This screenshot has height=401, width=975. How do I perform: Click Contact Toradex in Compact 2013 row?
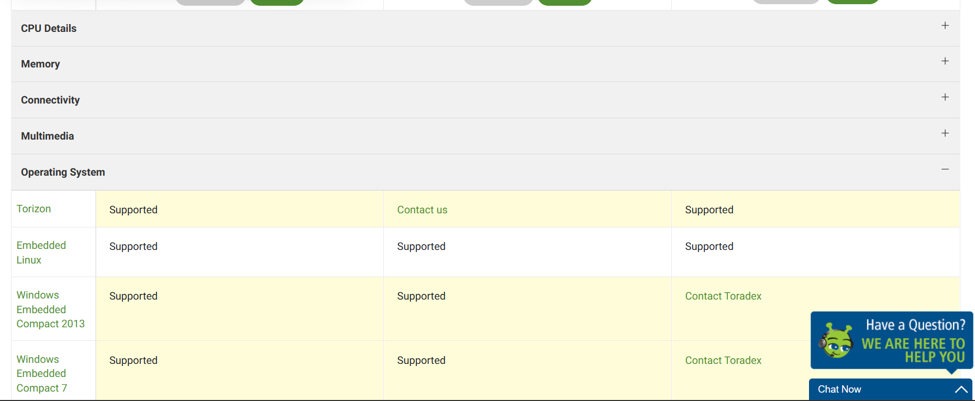(x=723, y=296)
